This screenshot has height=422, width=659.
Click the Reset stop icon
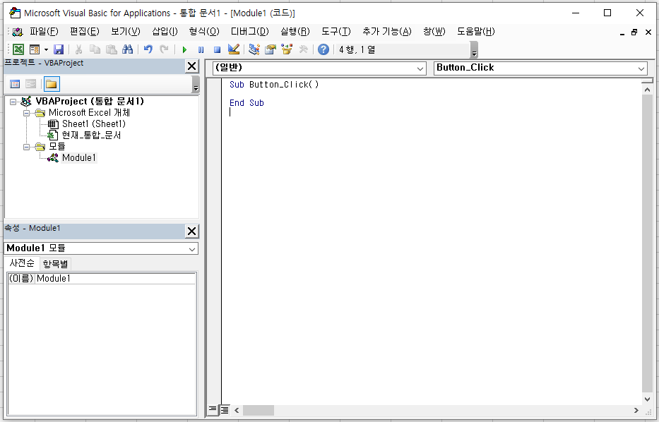coord(218,49)
